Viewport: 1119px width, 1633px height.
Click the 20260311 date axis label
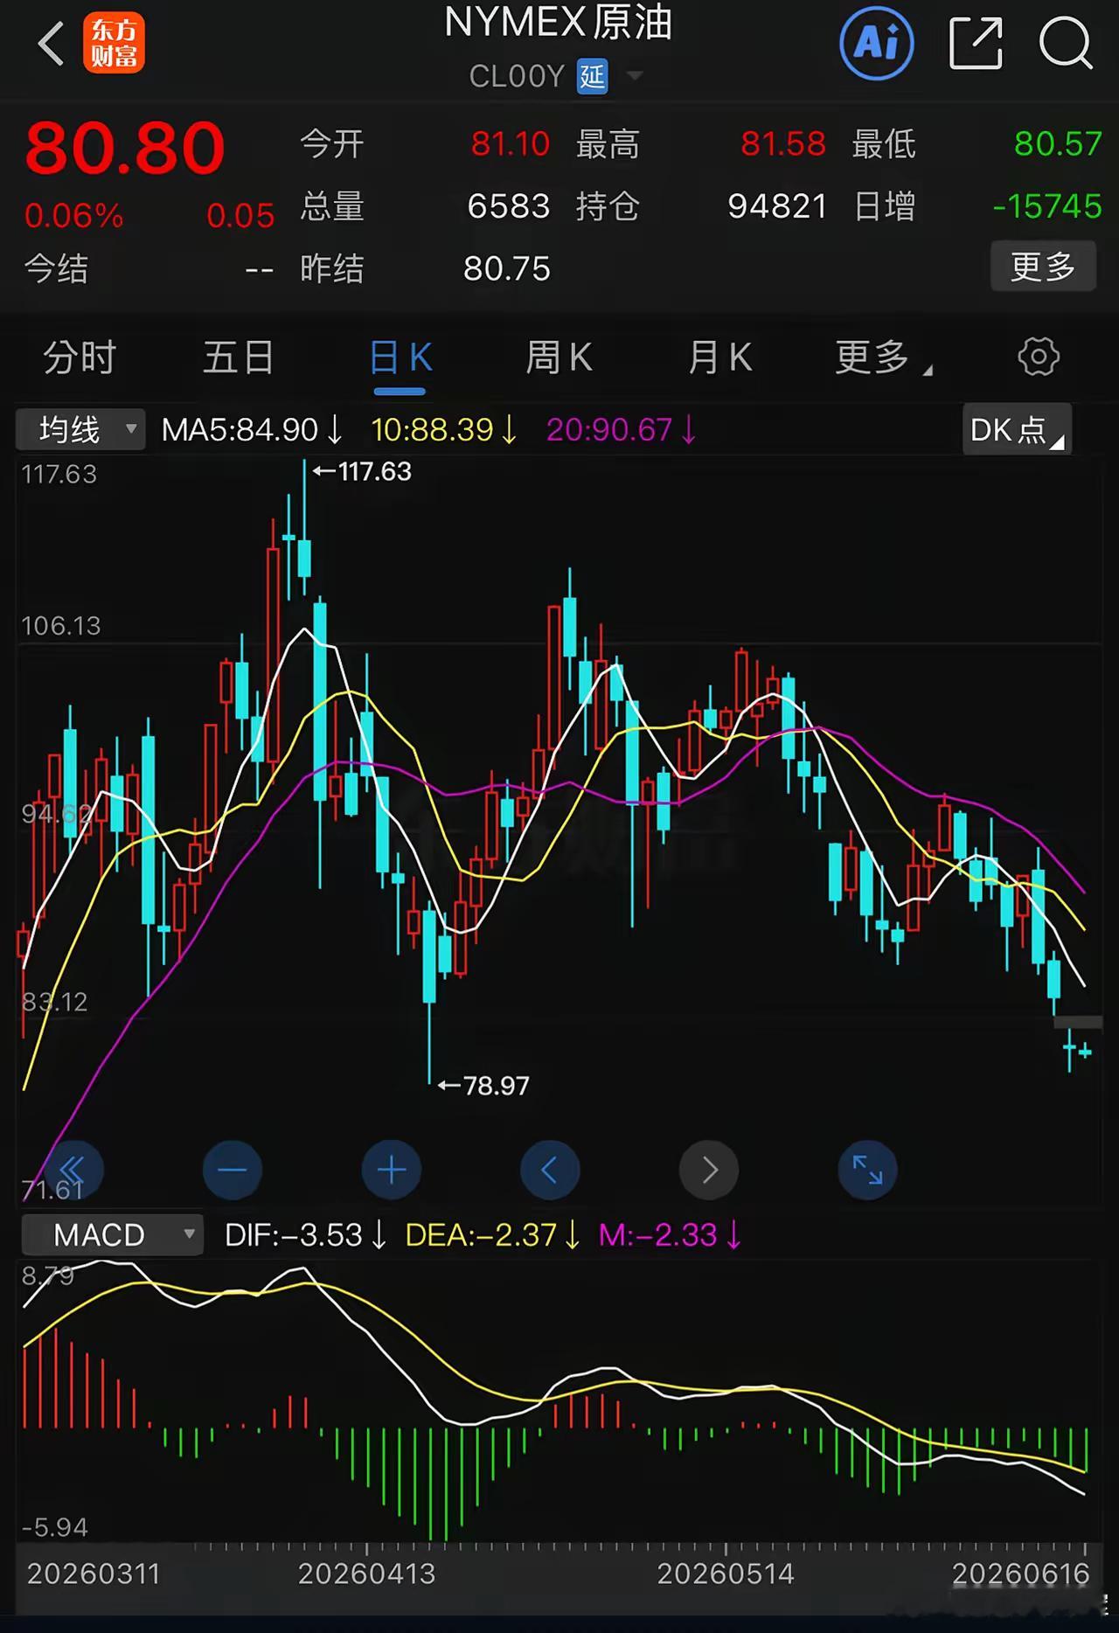tap(94, 1574)
